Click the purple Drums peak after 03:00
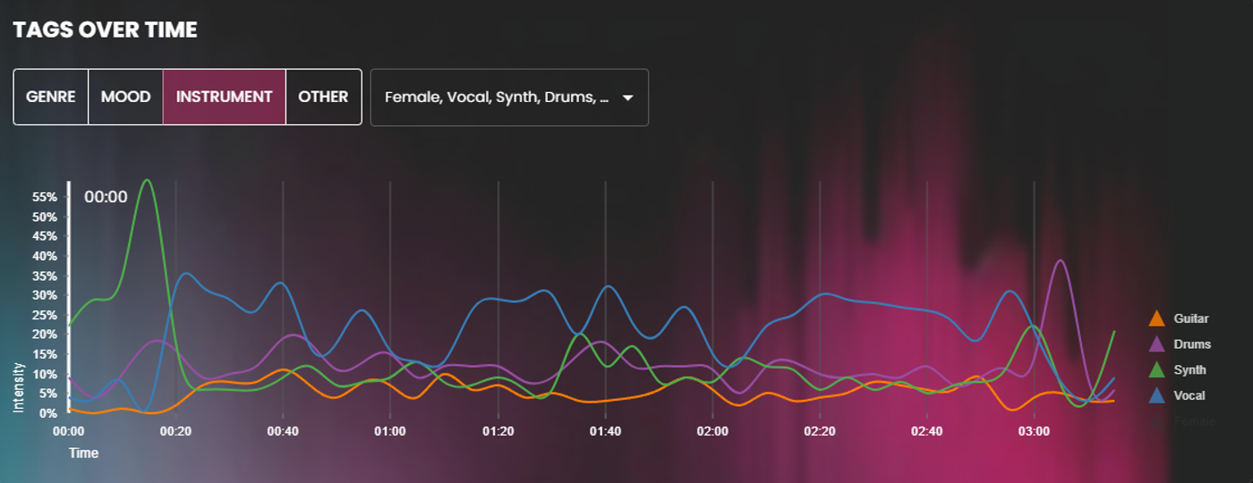 pyautogui.click(x=1061, y=261)
